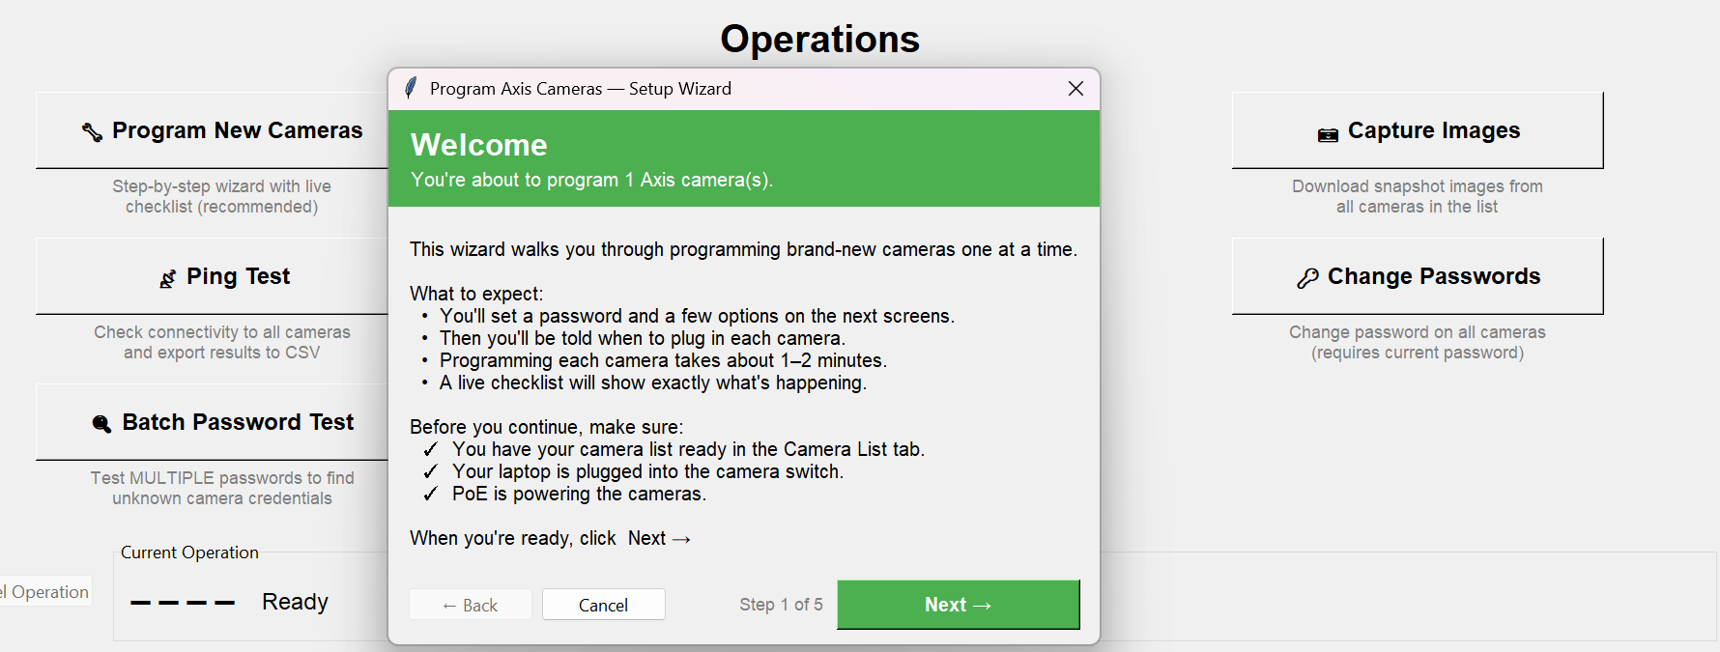Close the Setup Wizard dialog with the X
The height and width of the screenshot is (652, 1720).
point(1075,89)
